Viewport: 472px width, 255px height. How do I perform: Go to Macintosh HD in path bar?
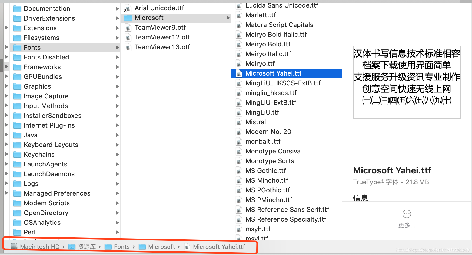tap(40, 247)
